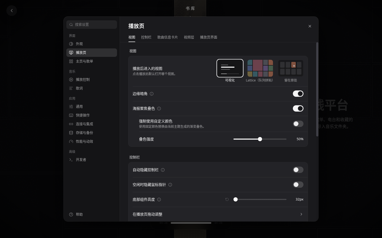Image resolution: width=382 pixels, height=238 pixels.
Task: Click the 连接与集成 link icon
Action: (x=71, y=124)
